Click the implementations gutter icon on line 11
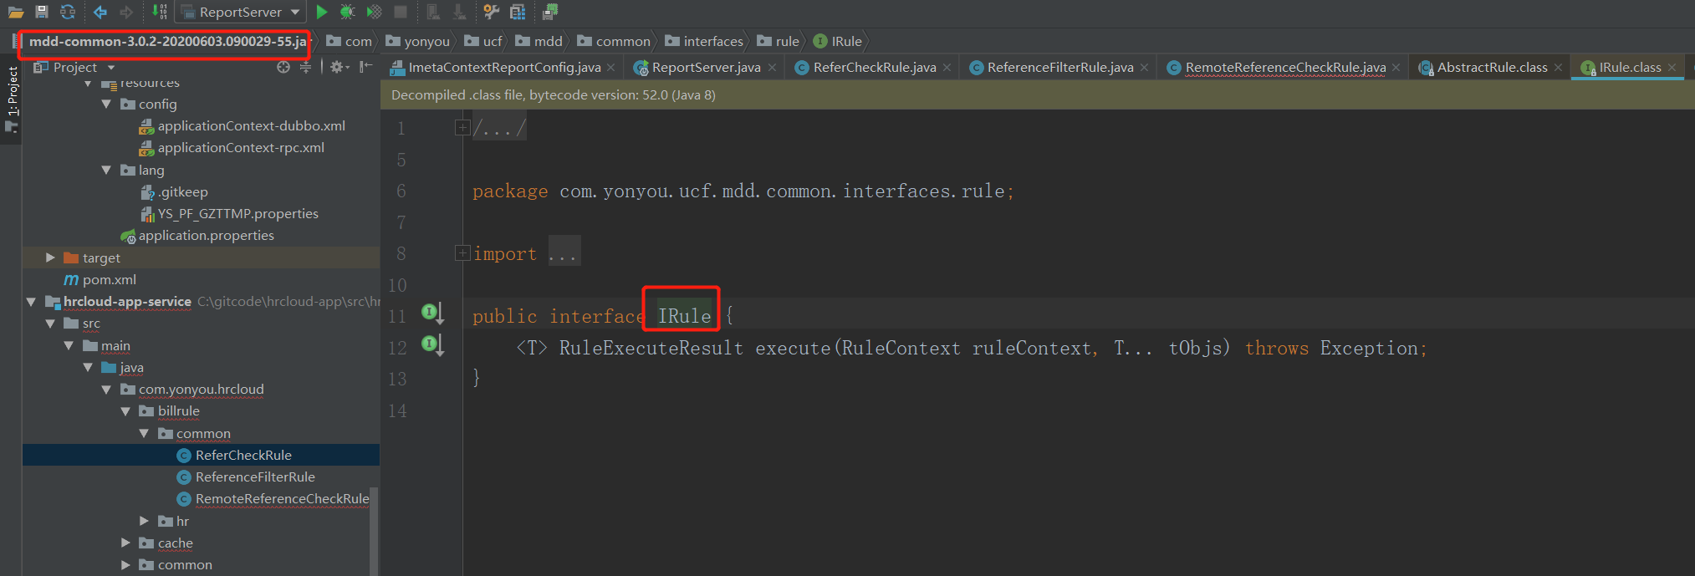The width and height of the screenshot is (1695, 576). coord(431,313)
